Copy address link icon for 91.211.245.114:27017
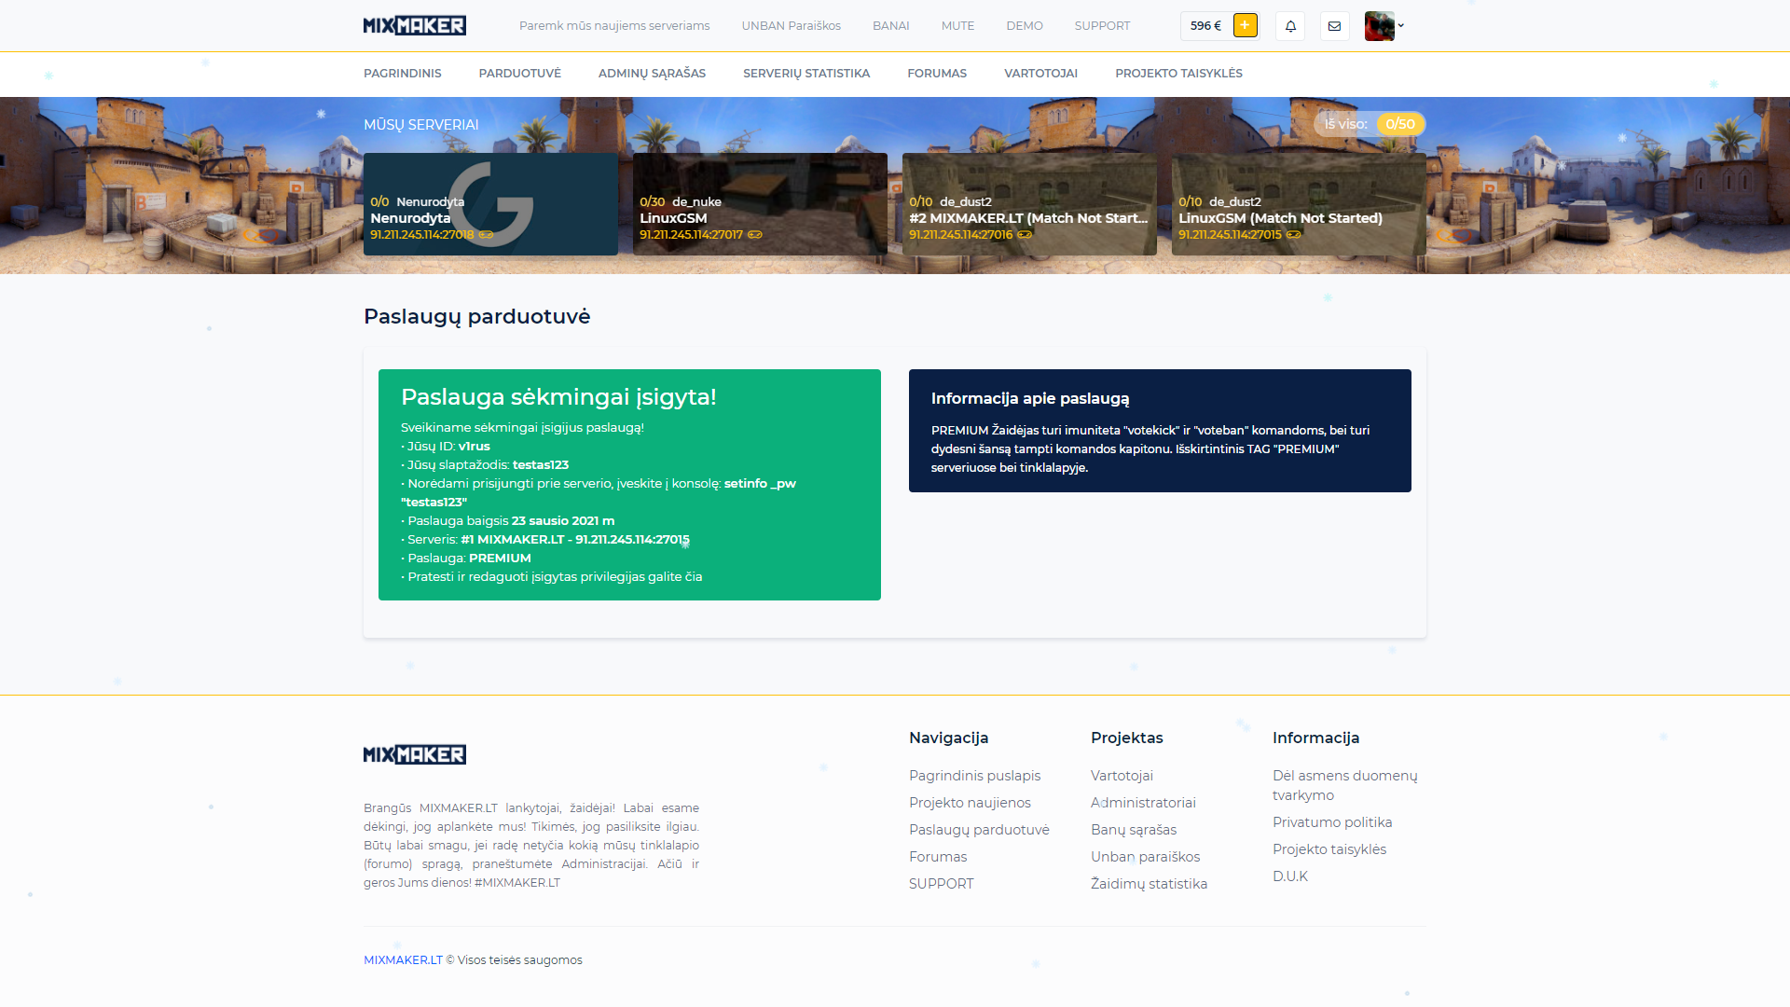Screen dimensions: 1790x1007 click(x=755, y=235)
